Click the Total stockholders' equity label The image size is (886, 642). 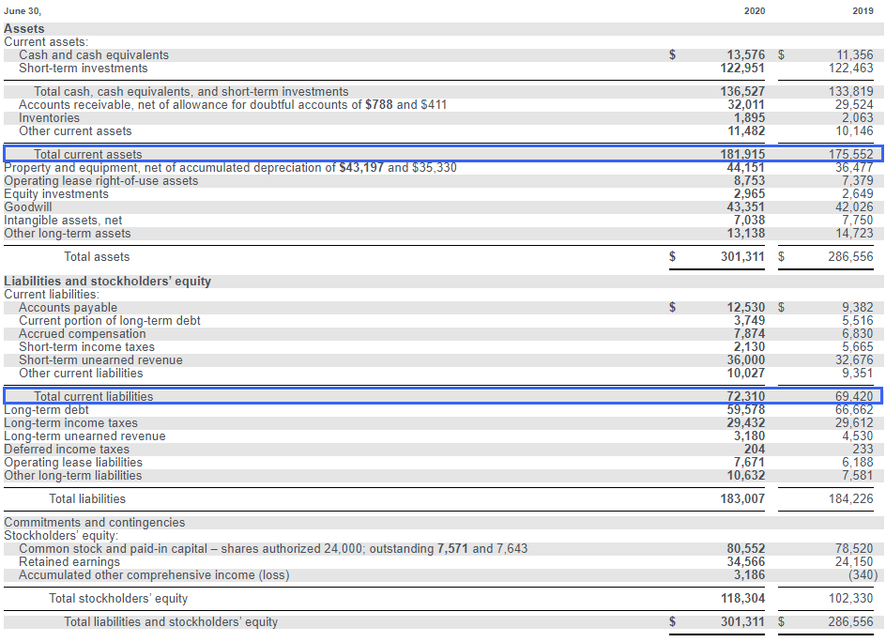point(118,598)
